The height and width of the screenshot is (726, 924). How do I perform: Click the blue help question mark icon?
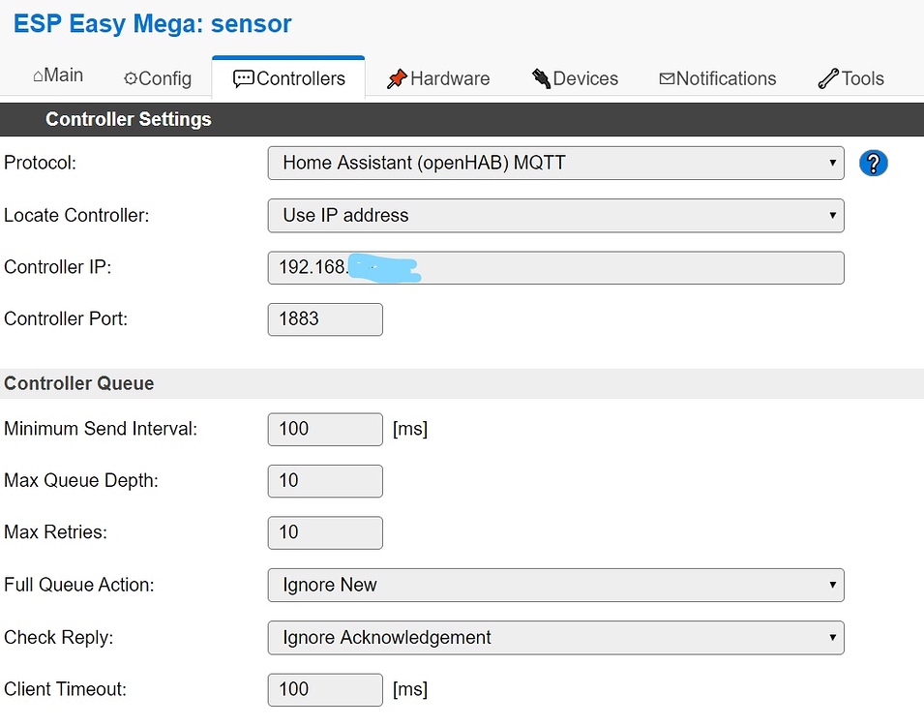(x=873, y=164)
